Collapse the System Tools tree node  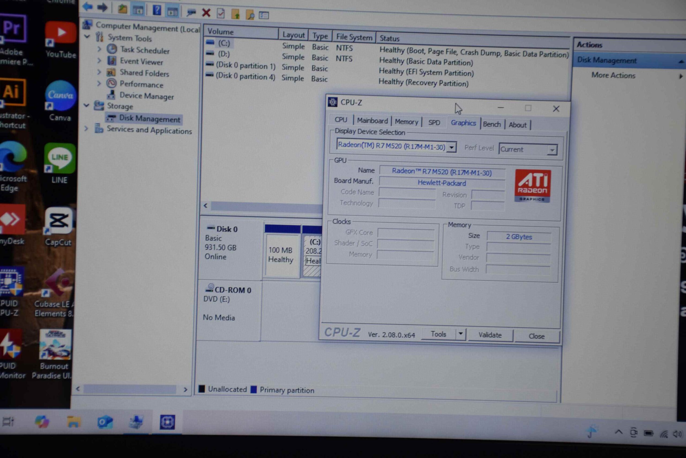point(87,36)
